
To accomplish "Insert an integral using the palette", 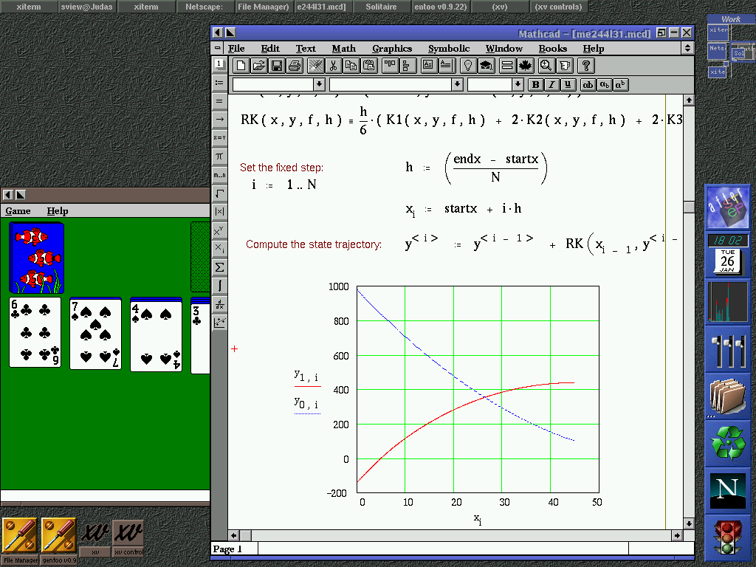I will point(219,285).
